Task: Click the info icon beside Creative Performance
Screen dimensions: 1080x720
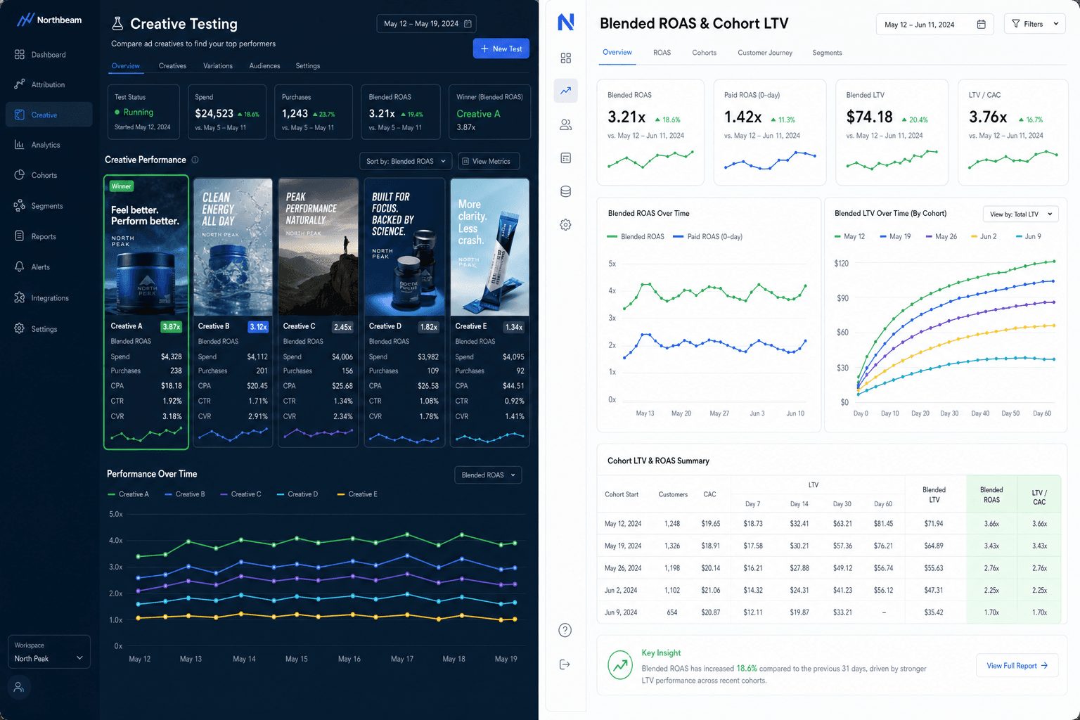Action: point(195,160)
